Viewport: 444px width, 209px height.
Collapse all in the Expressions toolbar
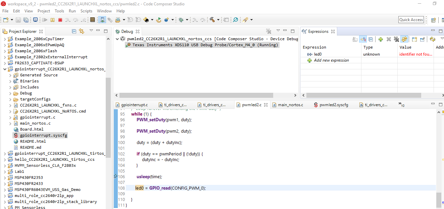[371, 39]
